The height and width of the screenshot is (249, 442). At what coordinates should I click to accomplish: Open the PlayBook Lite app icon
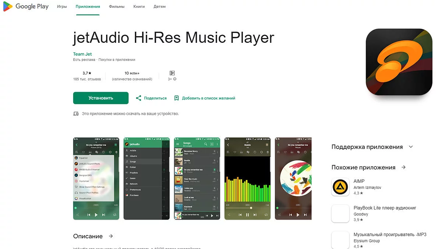340,214
